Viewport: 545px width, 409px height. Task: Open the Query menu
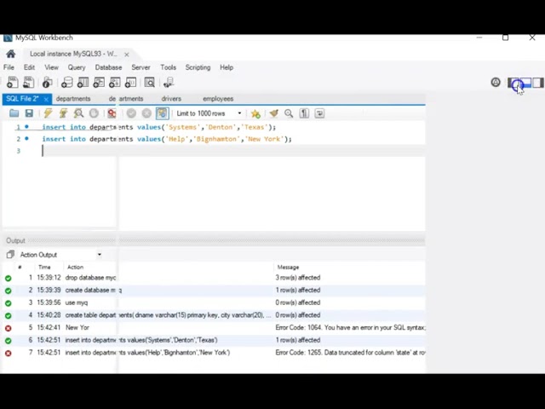tap(77, 67)
